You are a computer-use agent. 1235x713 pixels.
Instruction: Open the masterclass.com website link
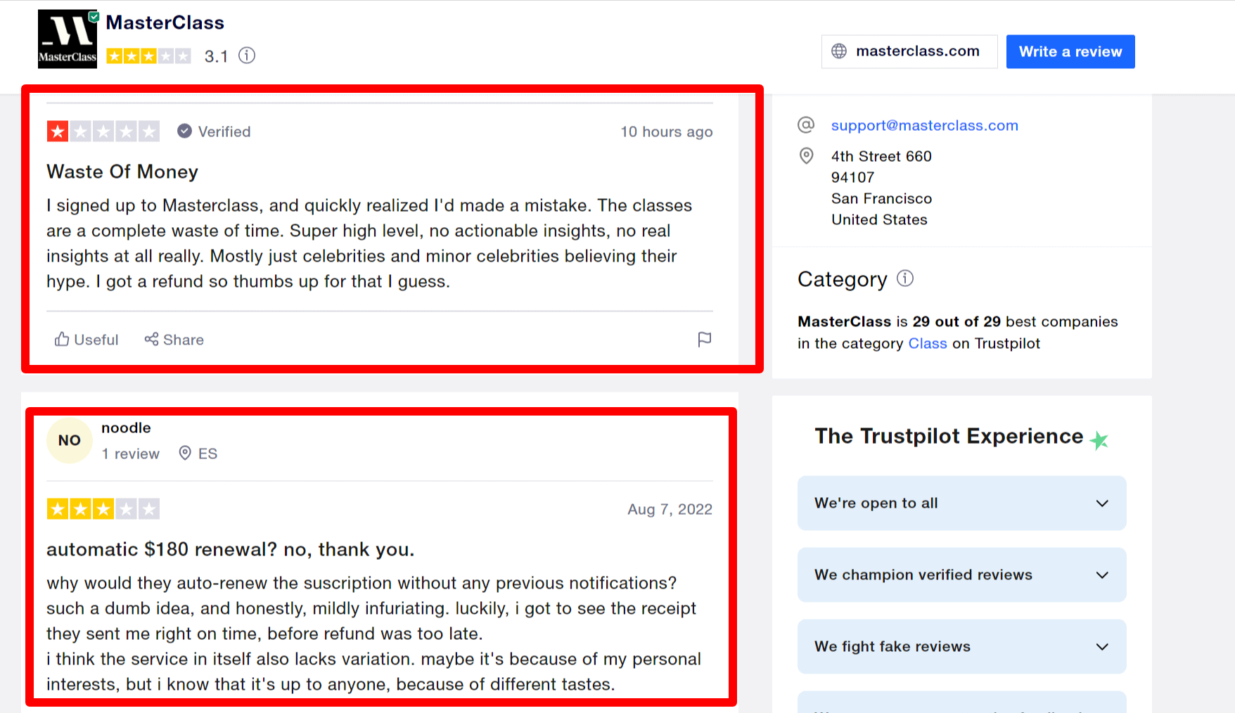click(x=917, y=51)
